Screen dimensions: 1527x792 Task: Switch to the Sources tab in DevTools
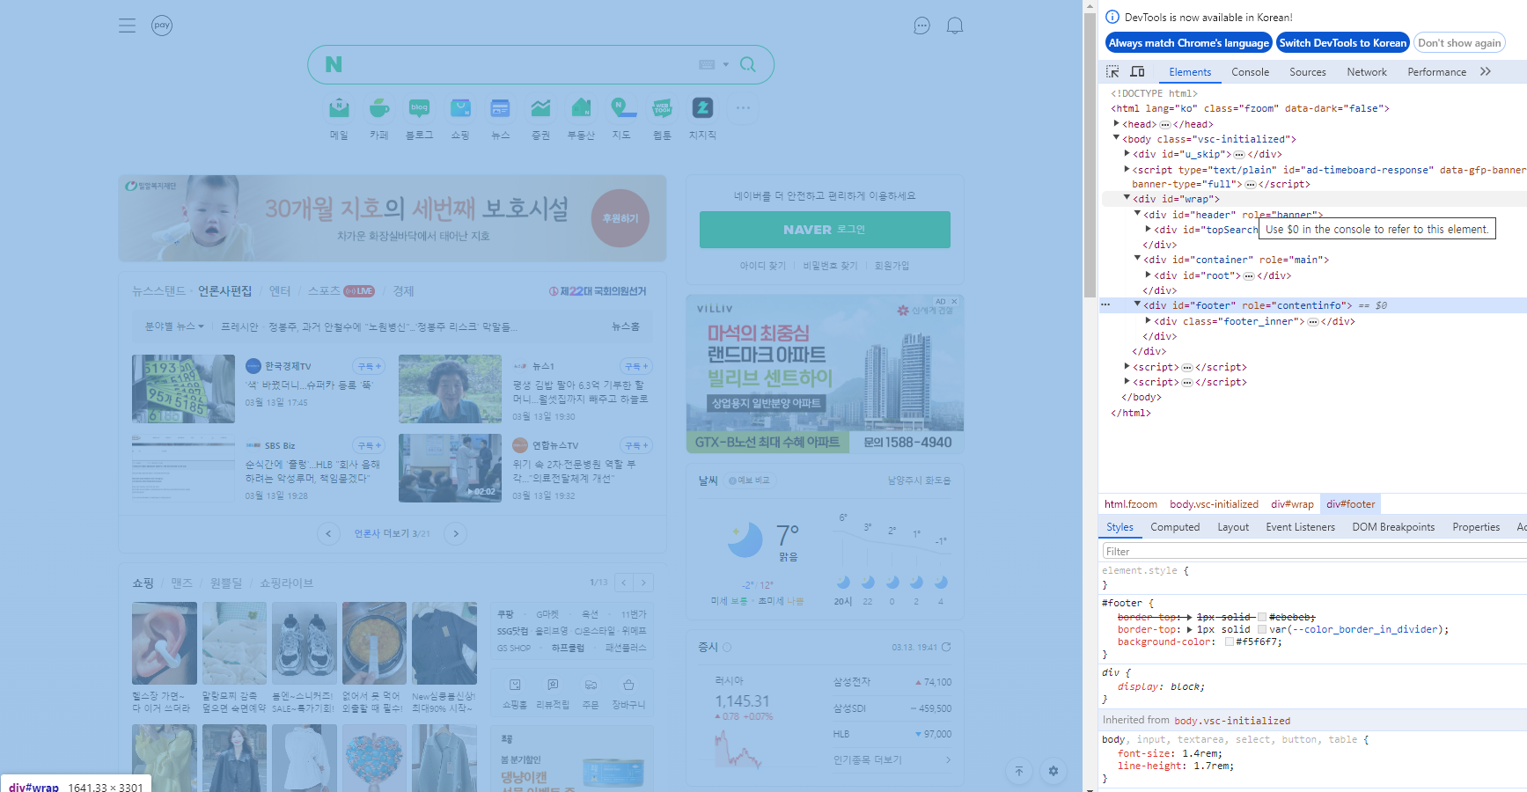(x=1308, y=72)
